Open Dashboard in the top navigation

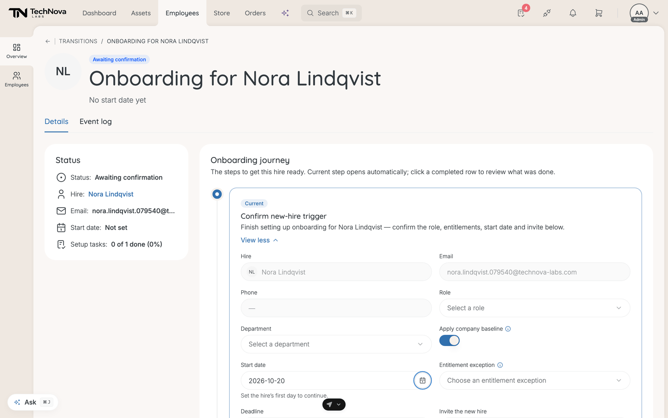(x=99, y=13)
